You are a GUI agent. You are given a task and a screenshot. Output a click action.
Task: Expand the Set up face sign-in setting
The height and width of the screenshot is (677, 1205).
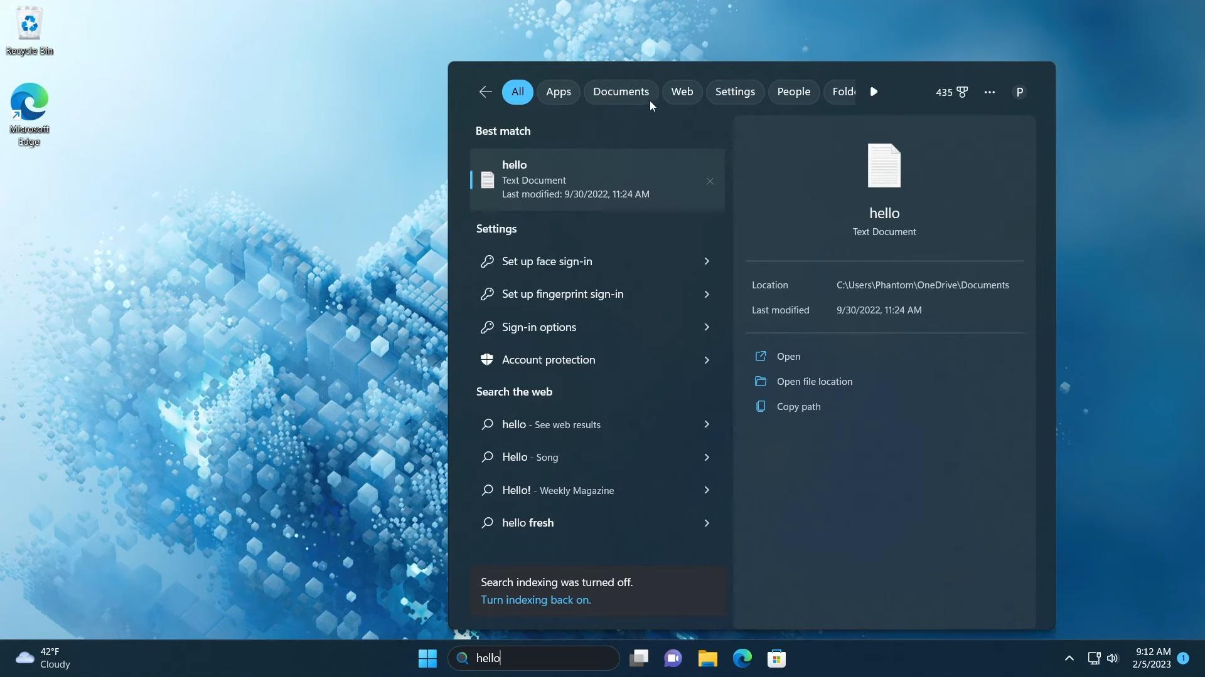click(707, 261)
